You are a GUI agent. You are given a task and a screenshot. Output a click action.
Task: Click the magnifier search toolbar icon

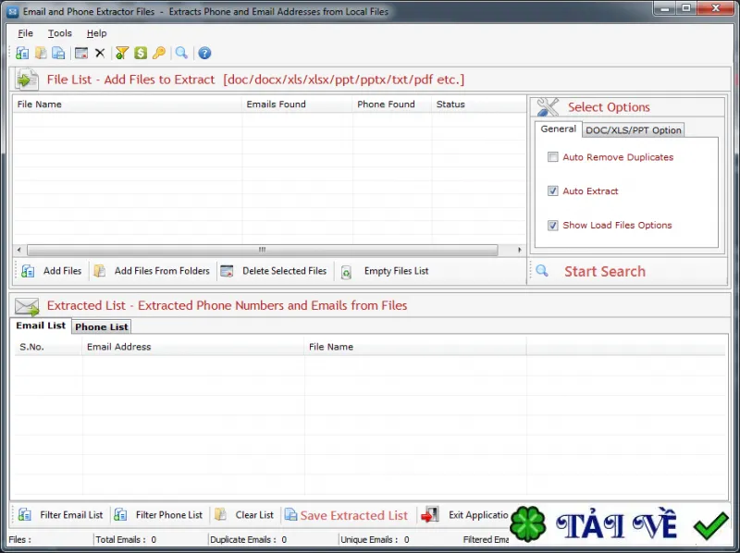[181, 53]
